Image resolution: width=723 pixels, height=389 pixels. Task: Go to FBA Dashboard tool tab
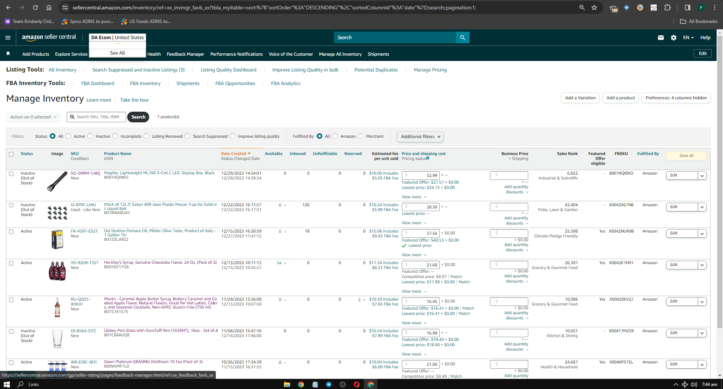click(x=98, y=84)
